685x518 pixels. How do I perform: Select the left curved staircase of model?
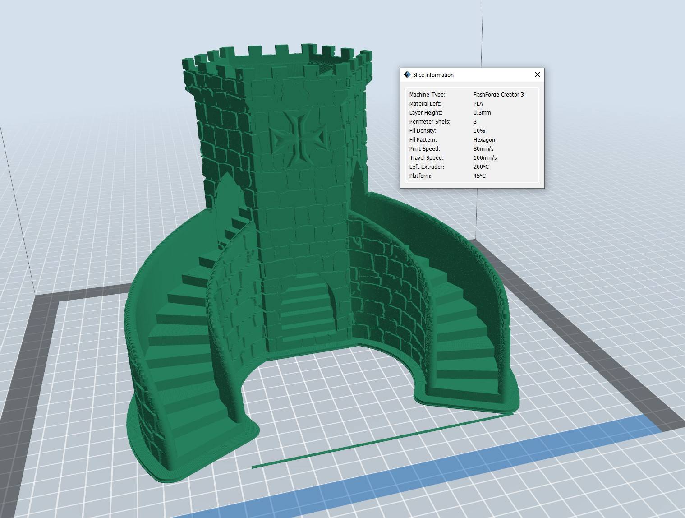point(180,343)
